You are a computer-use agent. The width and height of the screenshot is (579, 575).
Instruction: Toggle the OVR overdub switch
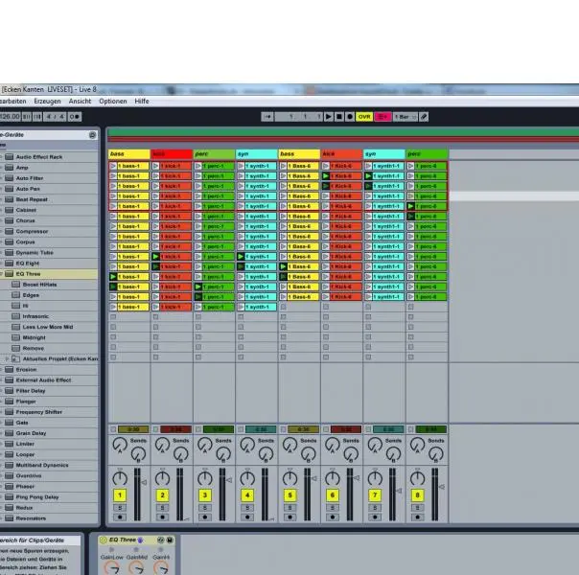pyautogui.click(x=364, y=117)
